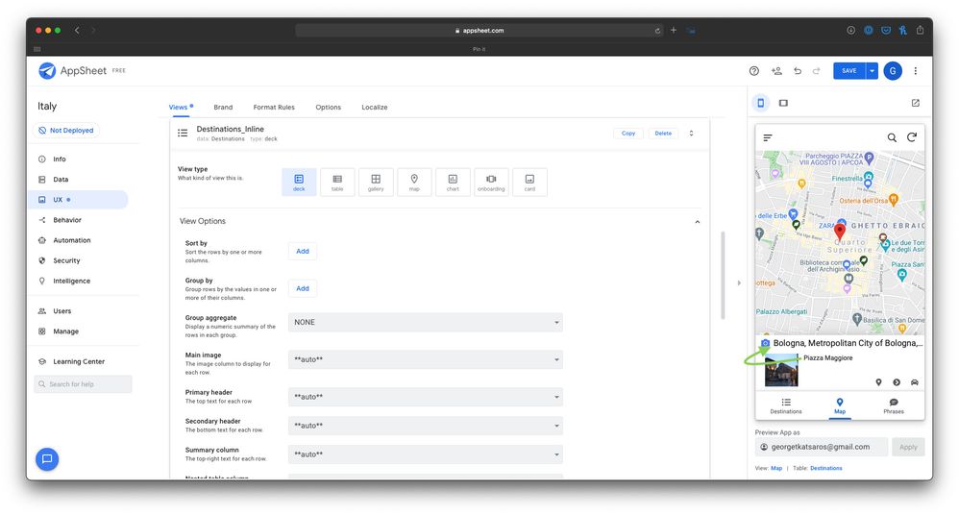This screenshot has height=515, width=959.
Task: Open Info in the sidebar
Action: [x=60, y=159]
